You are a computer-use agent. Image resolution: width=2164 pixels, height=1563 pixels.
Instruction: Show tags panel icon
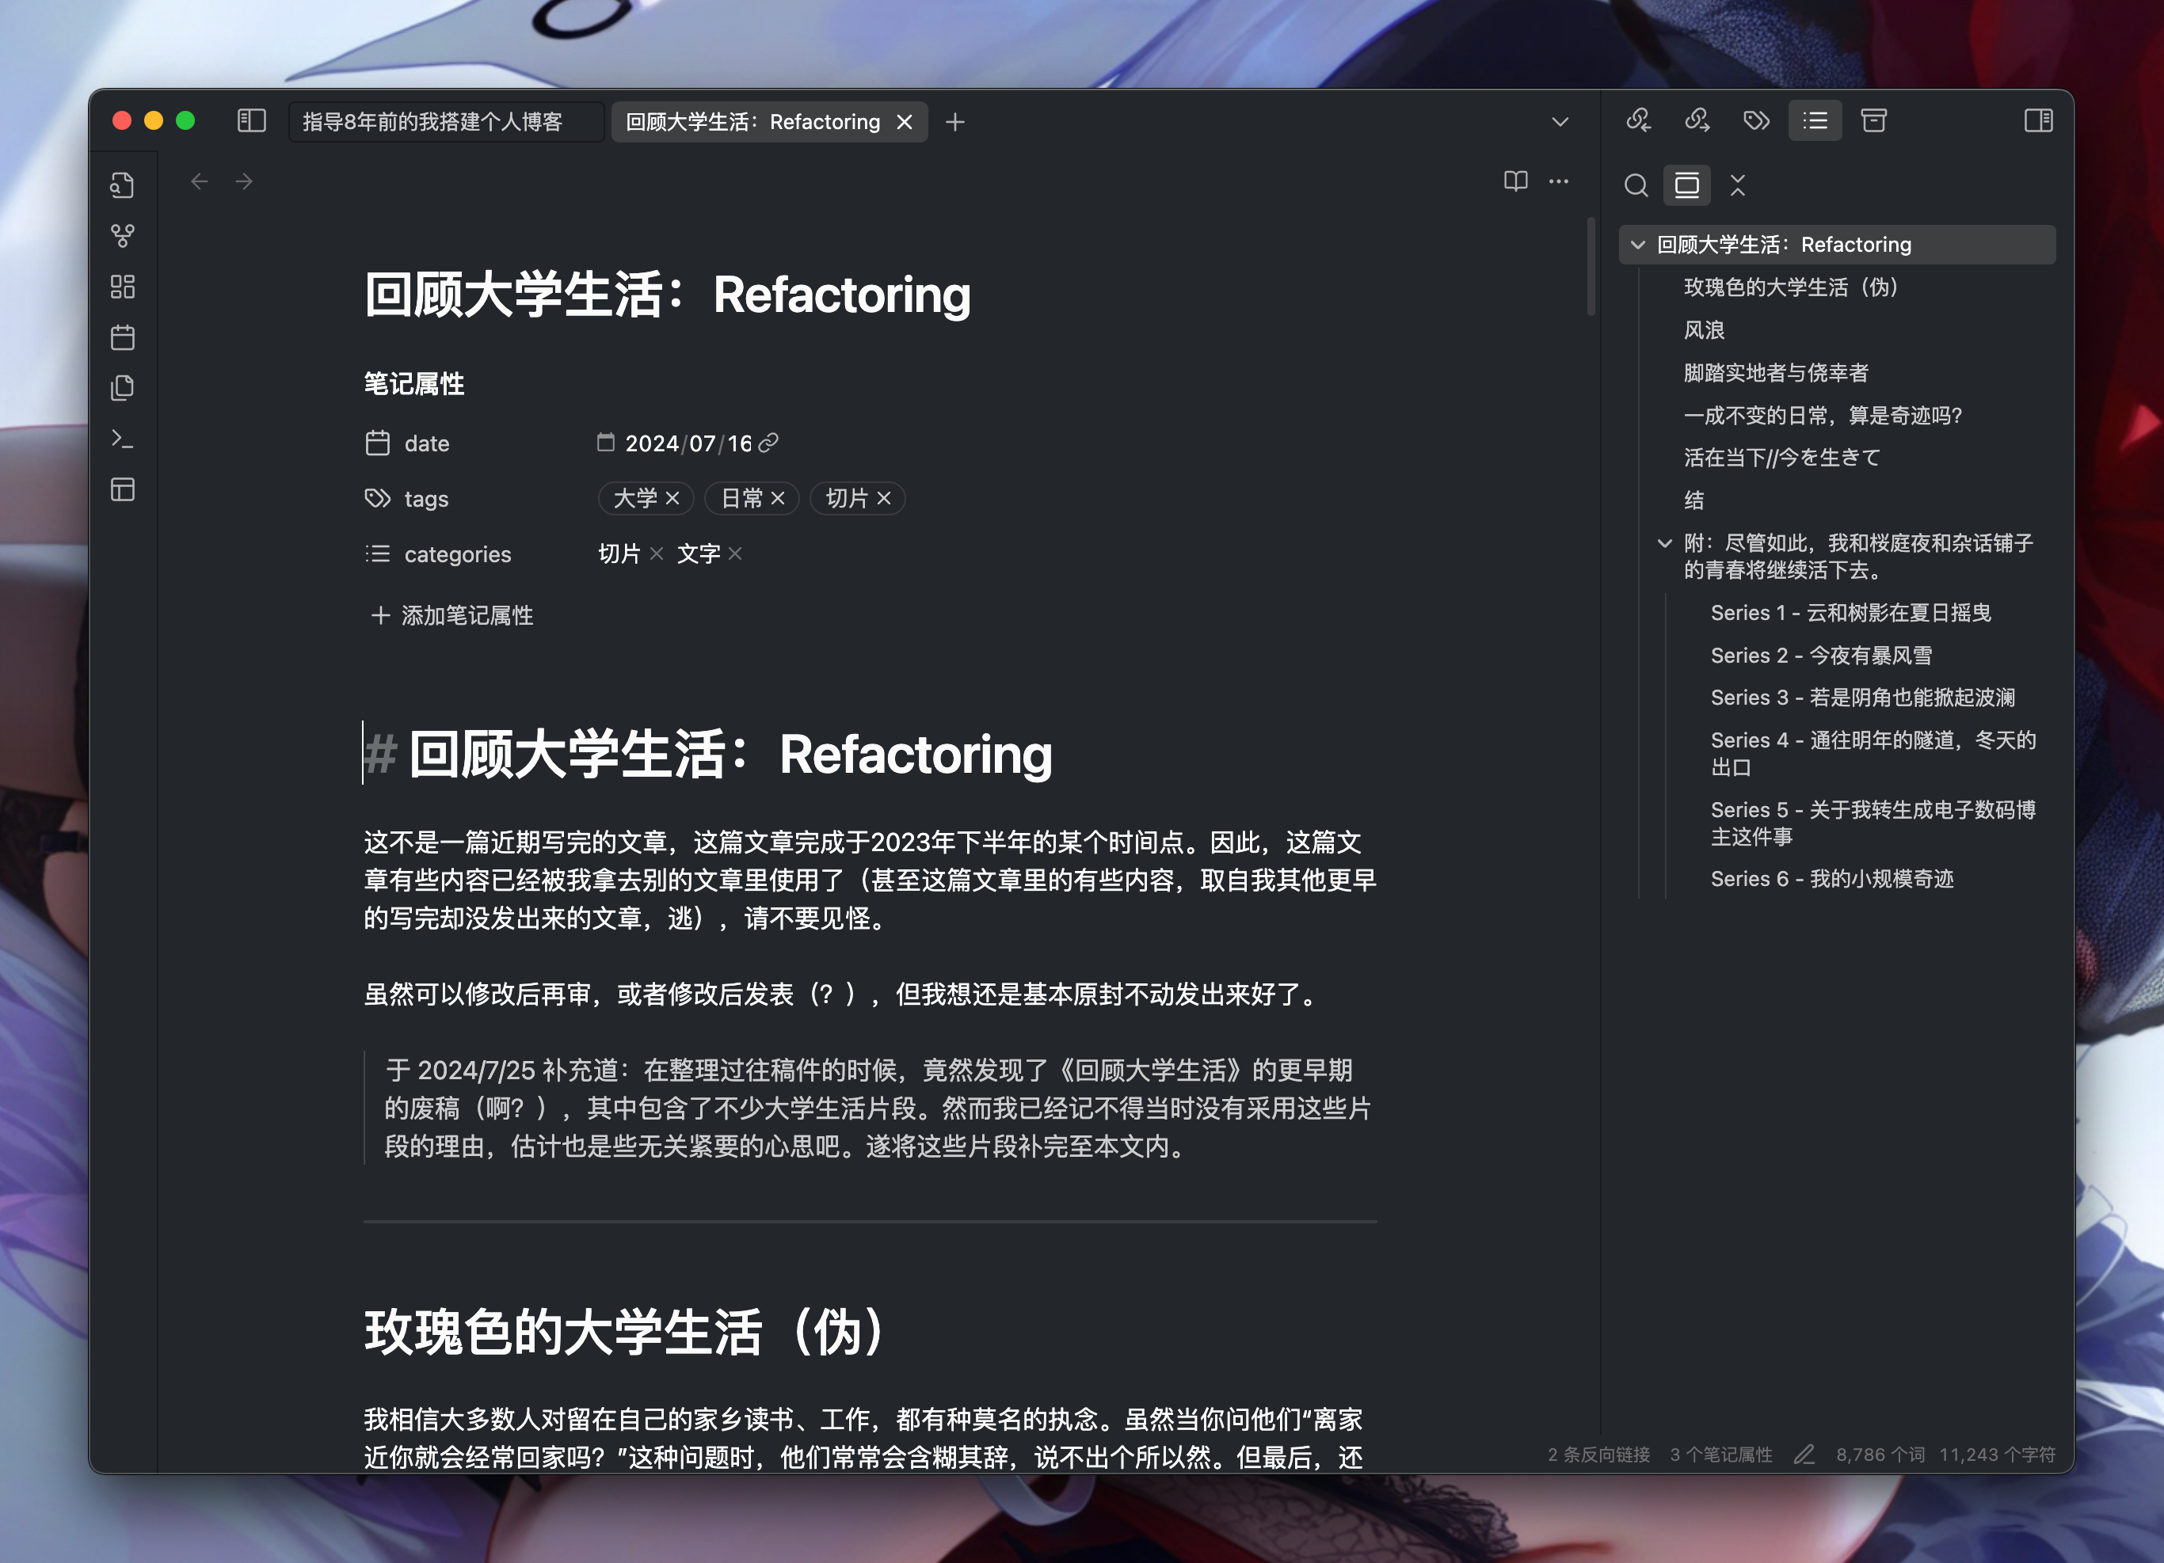pyautogui.click(x=1755, y=120)
